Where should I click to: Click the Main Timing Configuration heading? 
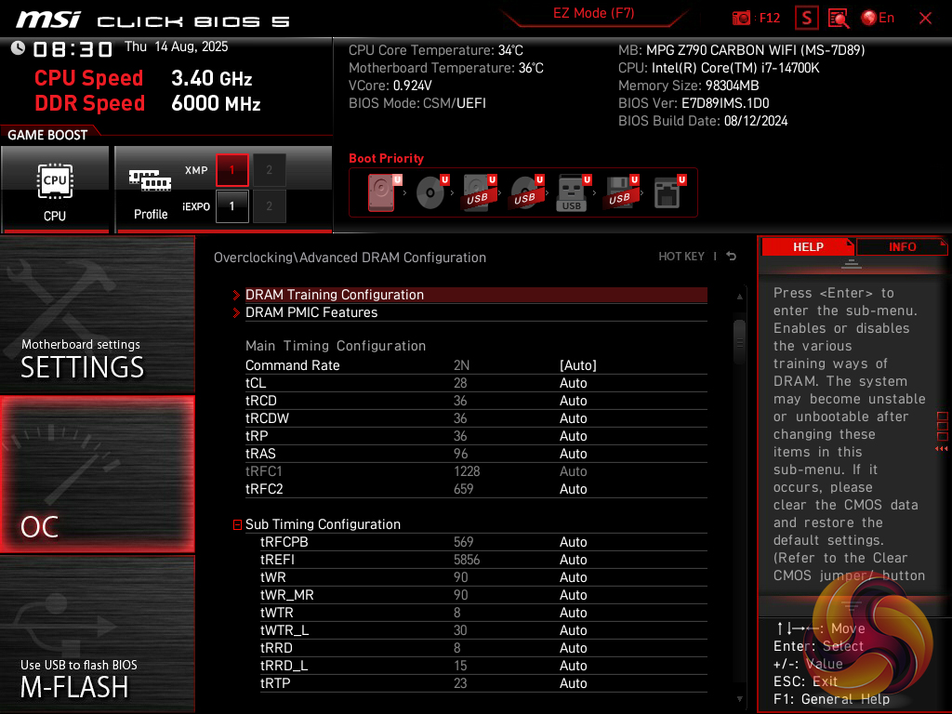[x=335, y=346]
